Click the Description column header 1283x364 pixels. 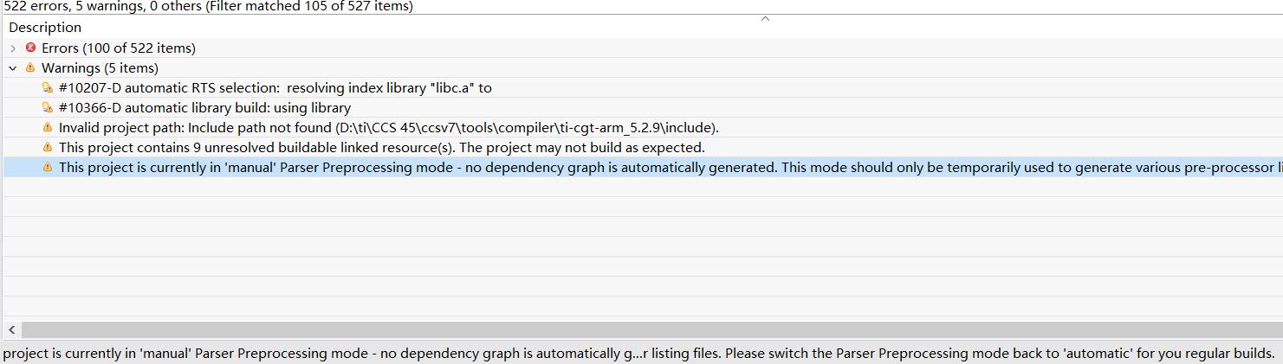(45, 28)
